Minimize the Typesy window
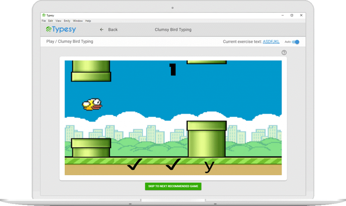Screen dimensions: 346x206 [x=283, y=15]
